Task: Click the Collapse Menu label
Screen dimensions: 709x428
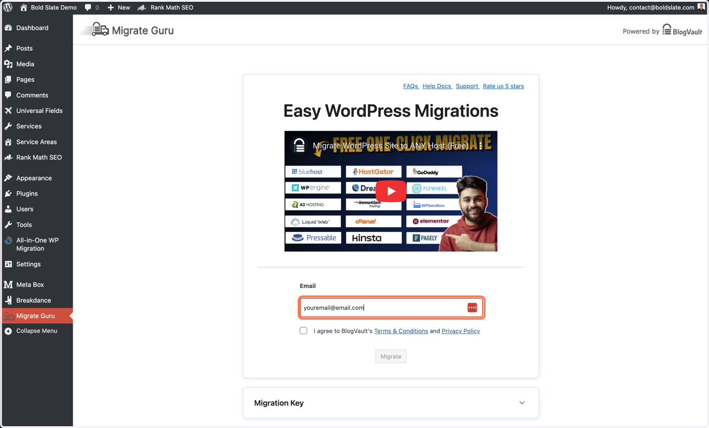Action: click(37, 331)
